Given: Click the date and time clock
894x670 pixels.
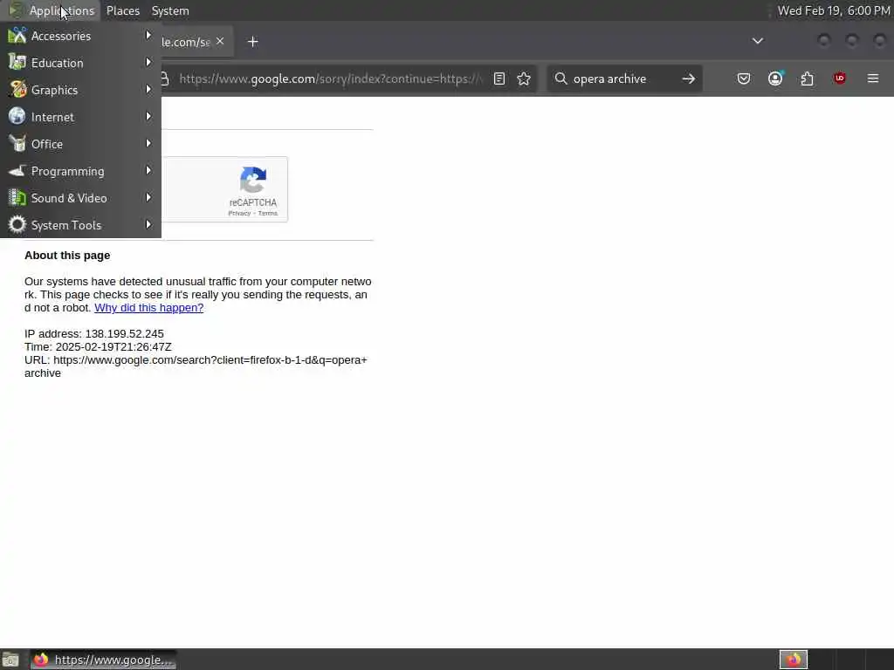Looking at the screenshot, I should pyautogui.click(x=834, y=10).
